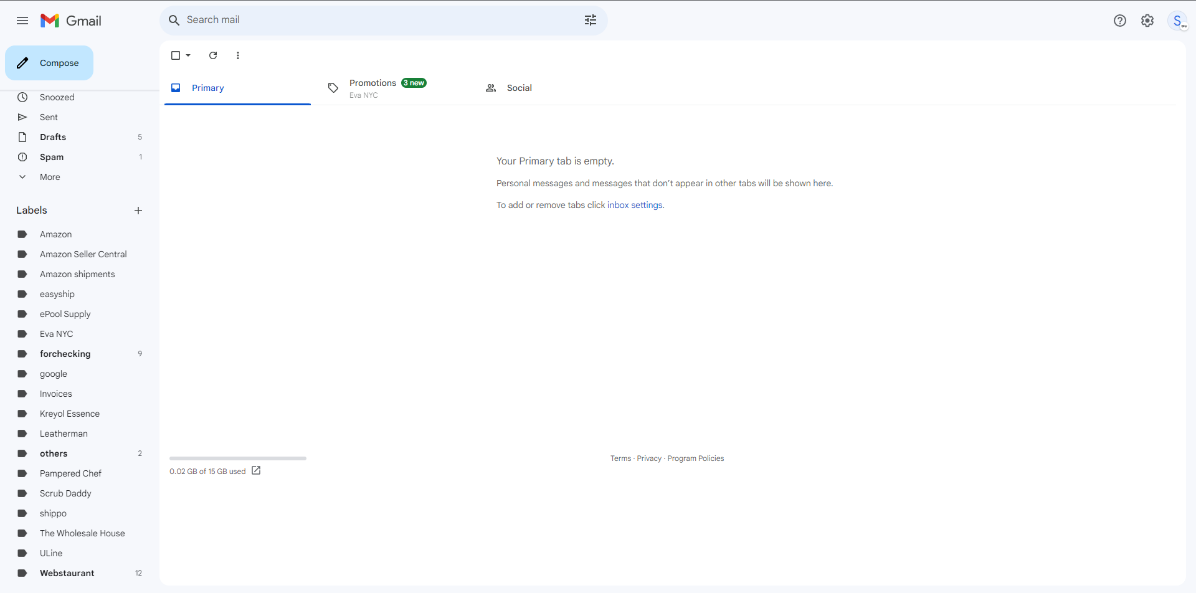Viewport: 1196px width, 593px height.
Task: Switch to the Social tab
Action: (x=552, y=88)
